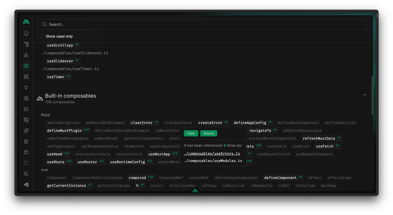Open the Modules panel from the sidebar
393x215 pixels.
[x=26, y=76]
